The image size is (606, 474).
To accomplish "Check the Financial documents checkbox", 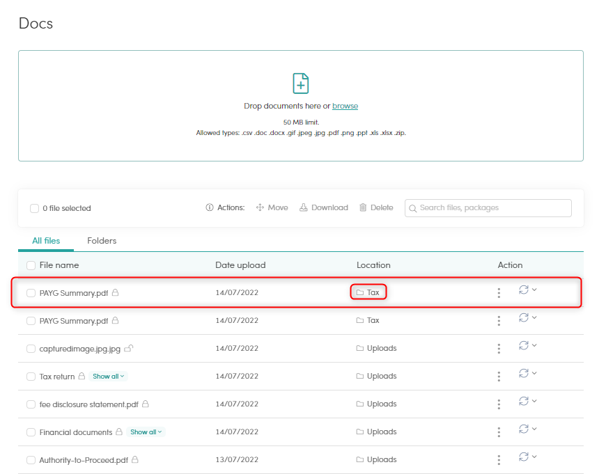I will tap(31, 432).
